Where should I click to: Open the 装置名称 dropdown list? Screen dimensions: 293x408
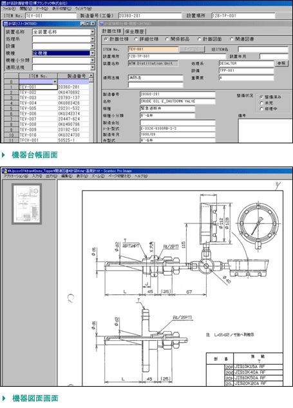93,32
